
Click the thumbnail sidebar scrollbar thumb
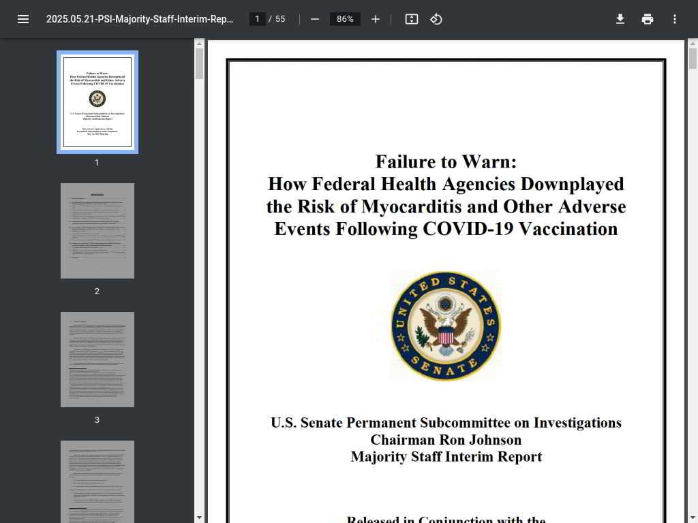(199, 63)
